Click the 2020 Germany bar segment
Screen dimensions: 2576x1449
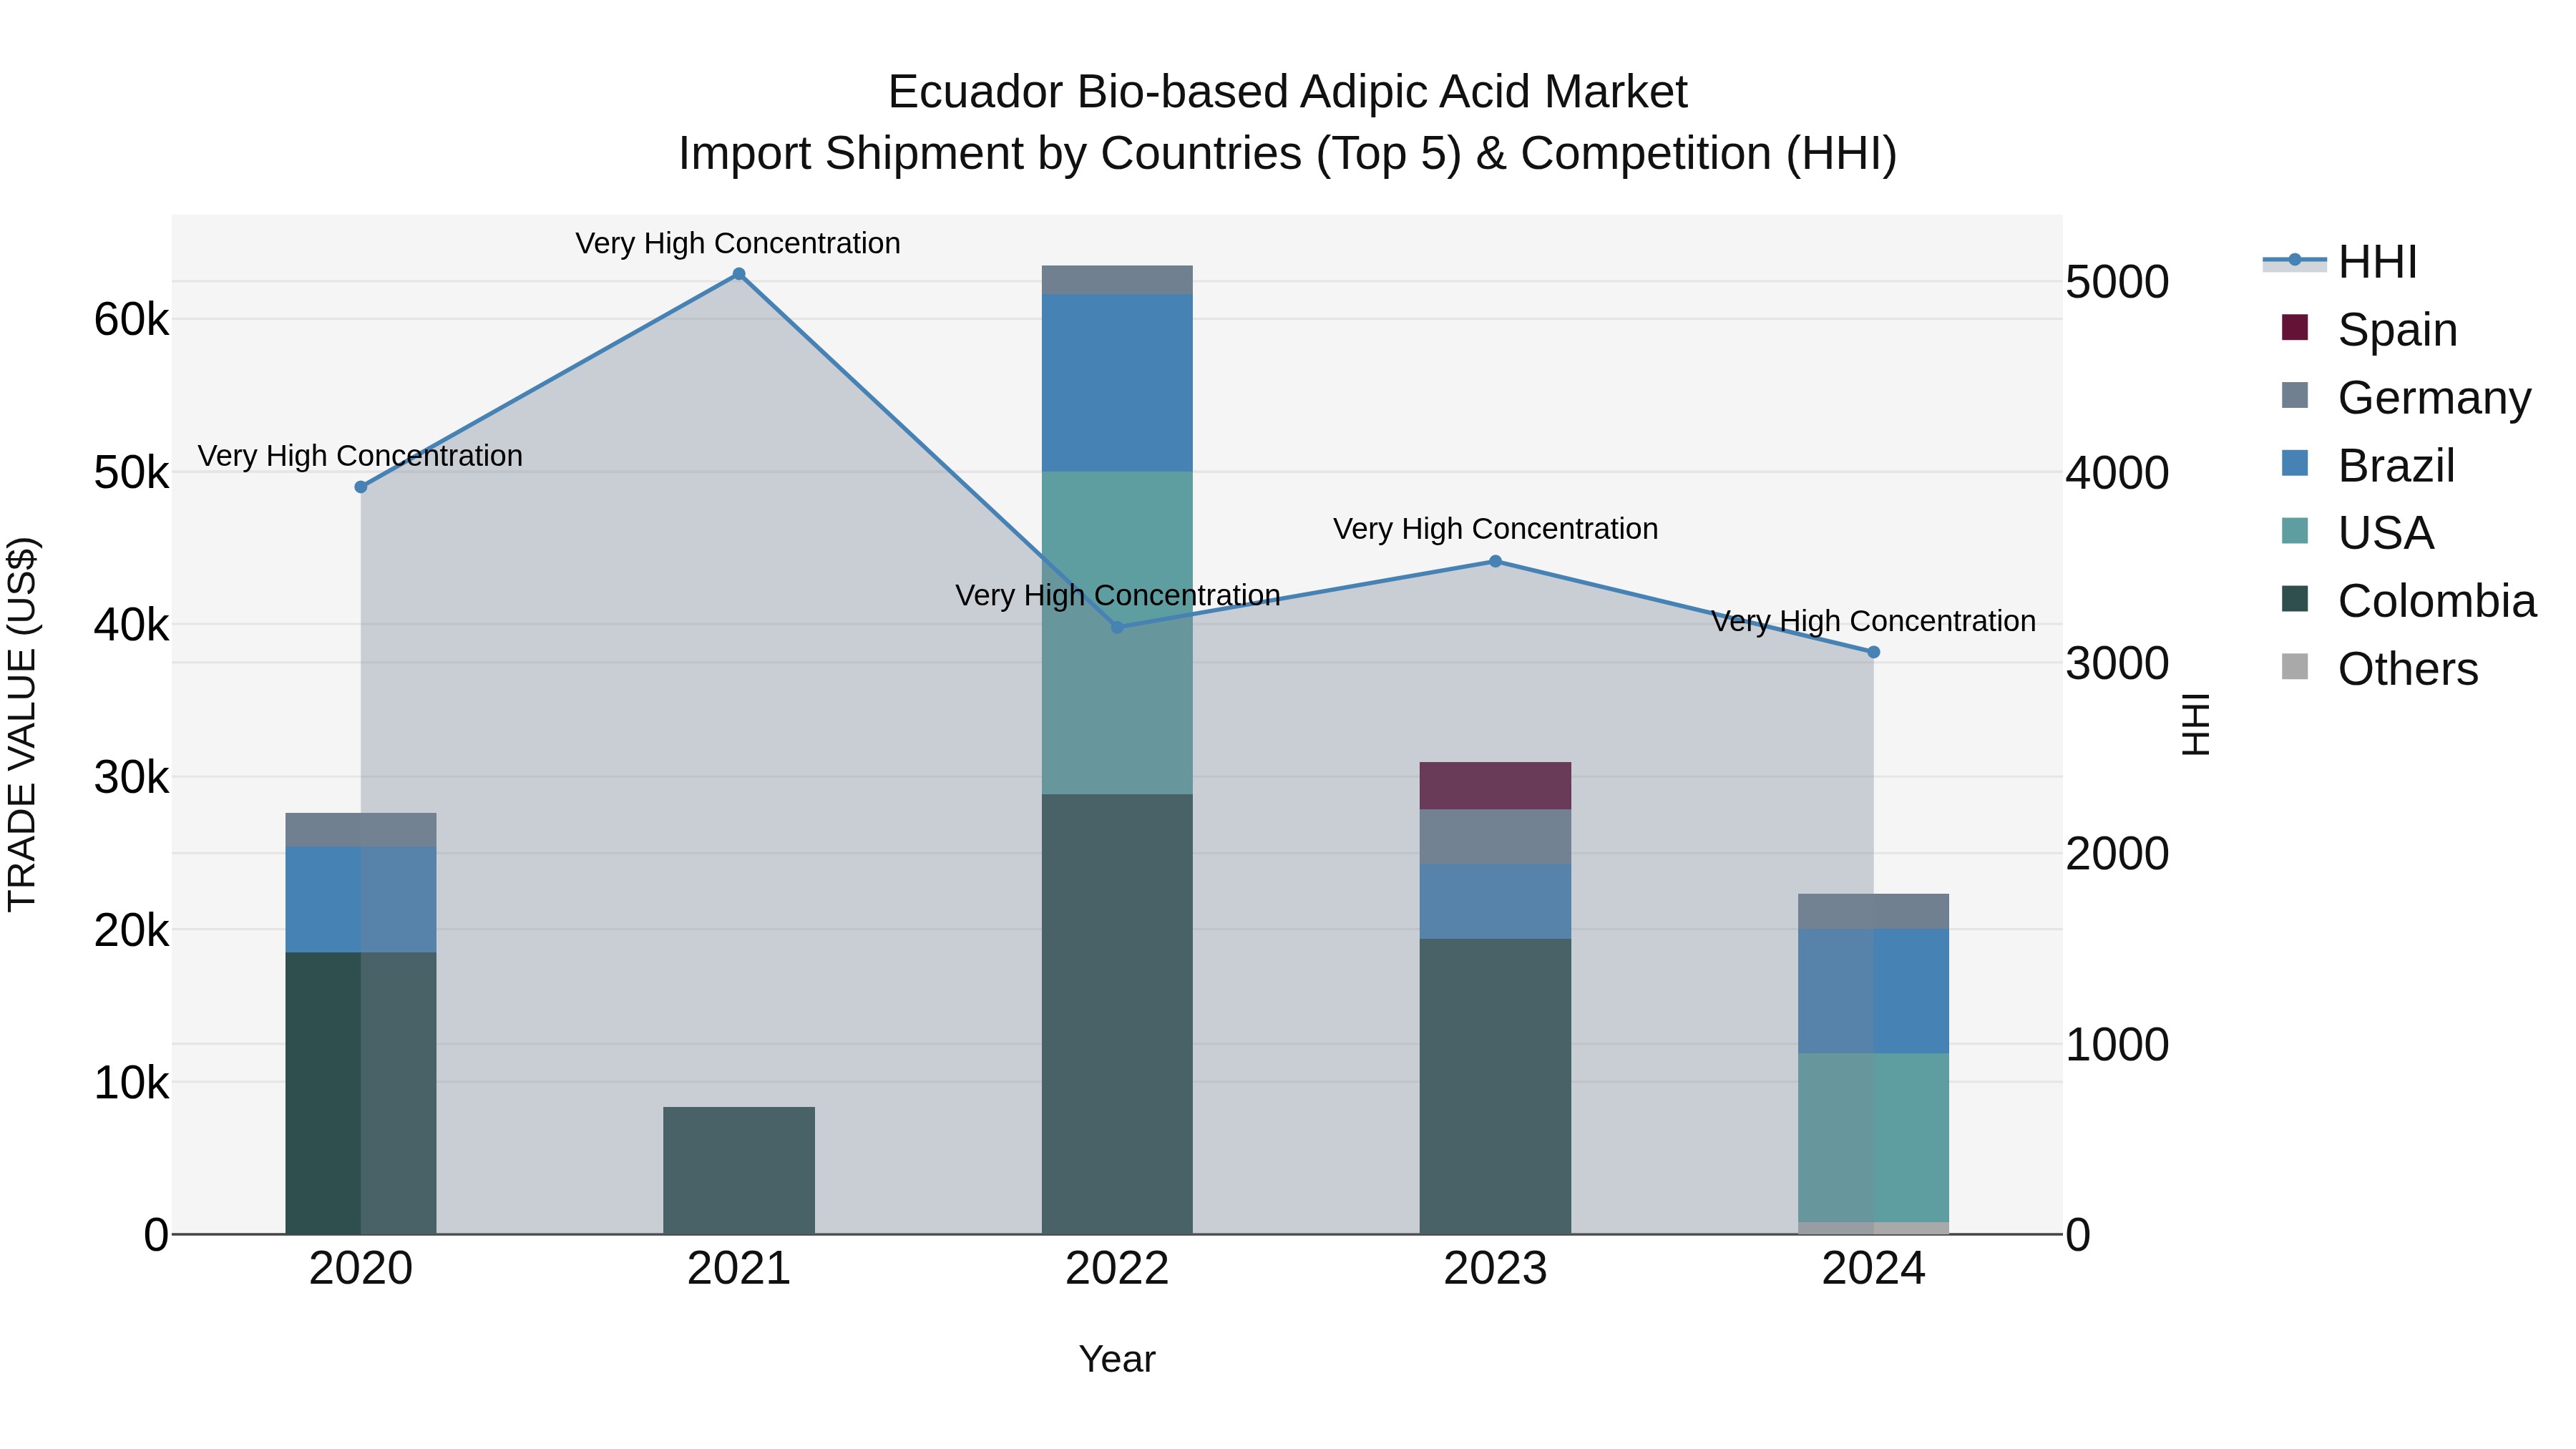point(361,830)
